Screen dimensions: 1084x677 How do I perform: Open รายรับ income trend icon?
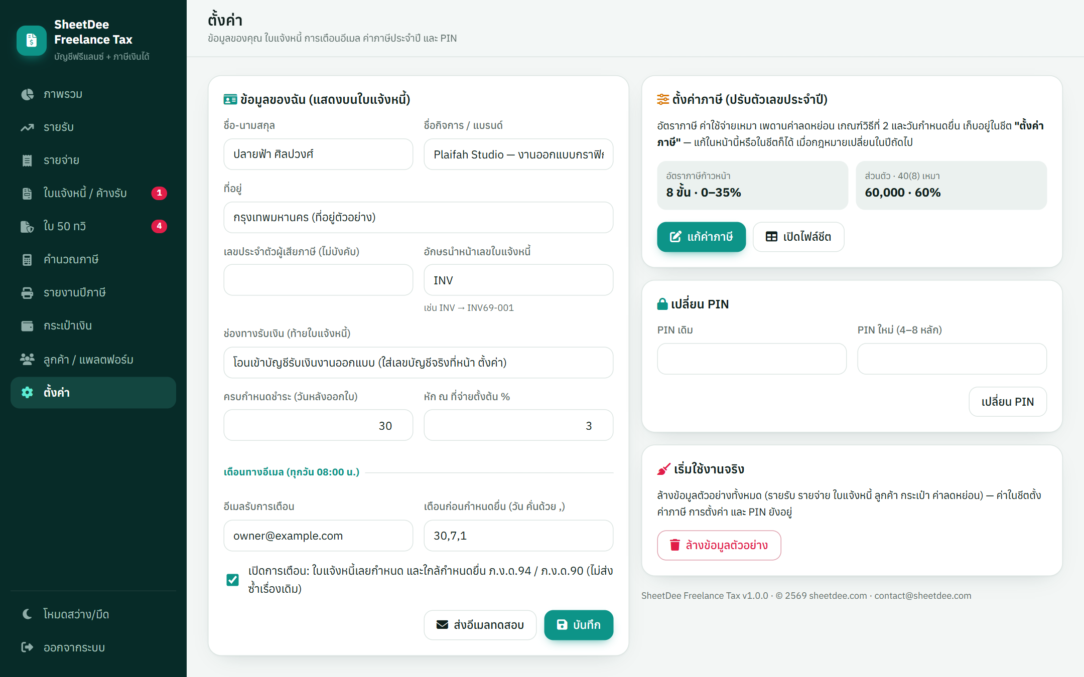[x=27, y=127]
